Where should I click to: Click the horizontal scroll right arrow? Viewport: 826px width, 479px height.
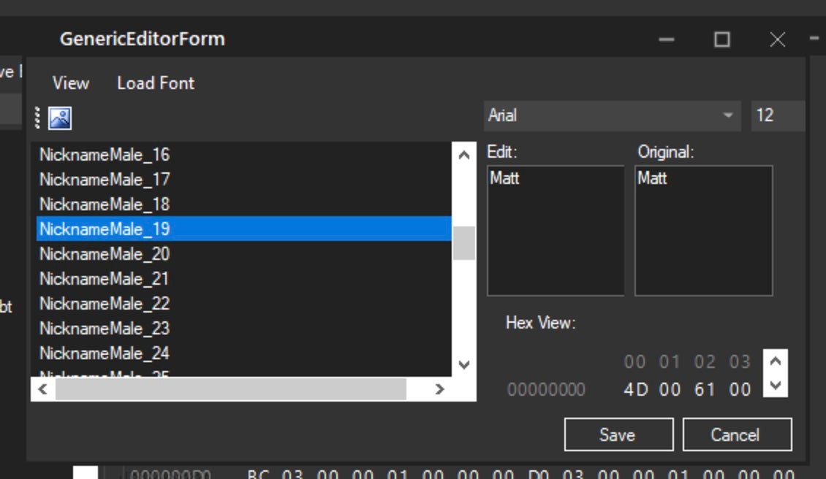click(x=439, y=389)
